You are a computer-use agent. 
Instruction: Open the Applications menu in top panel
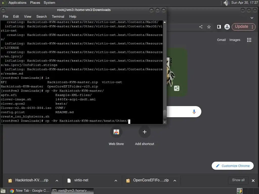point(17,3)
